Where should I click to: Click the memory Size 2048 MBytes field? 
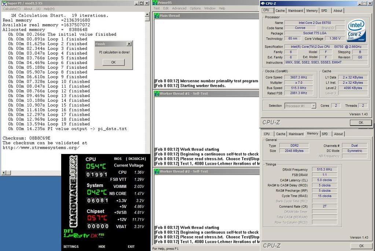[x=294, y=151]
